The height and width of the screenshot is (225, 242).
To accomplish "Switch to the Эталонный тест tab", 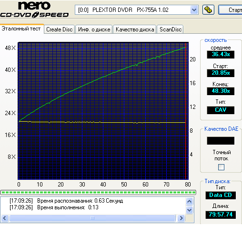I will click(21, 29).
